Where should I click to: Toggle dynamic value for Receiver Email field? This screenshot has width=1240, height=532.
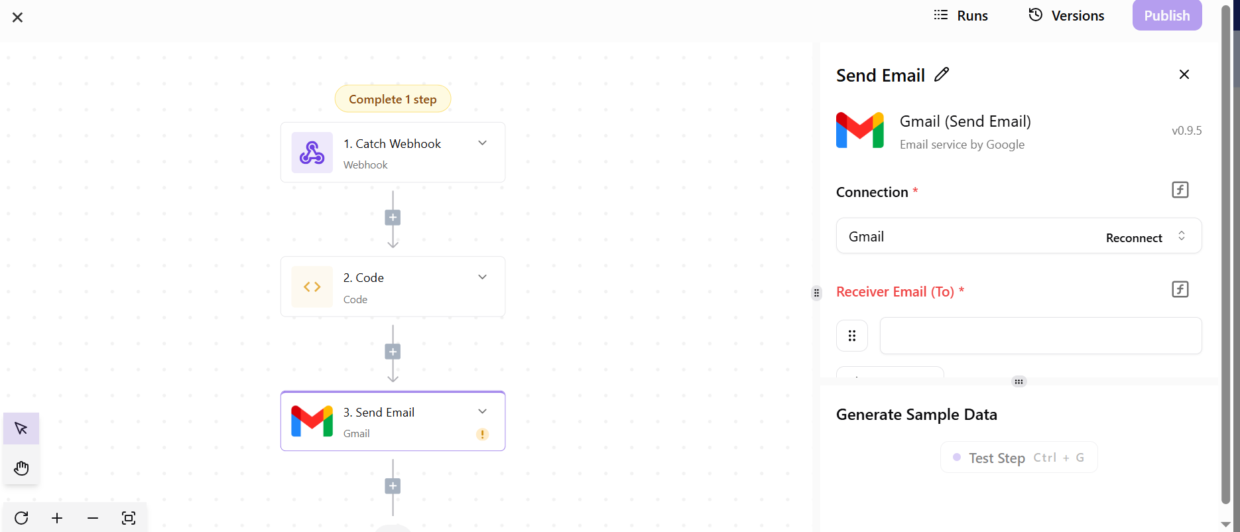1180,290
